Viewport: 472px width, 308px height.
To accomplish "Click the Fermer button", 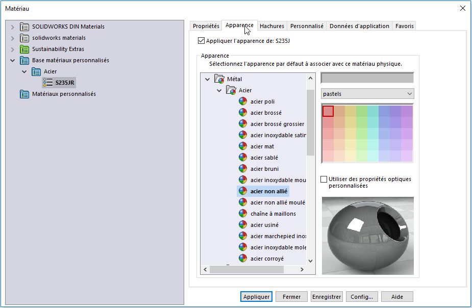I will pos(291,297).
